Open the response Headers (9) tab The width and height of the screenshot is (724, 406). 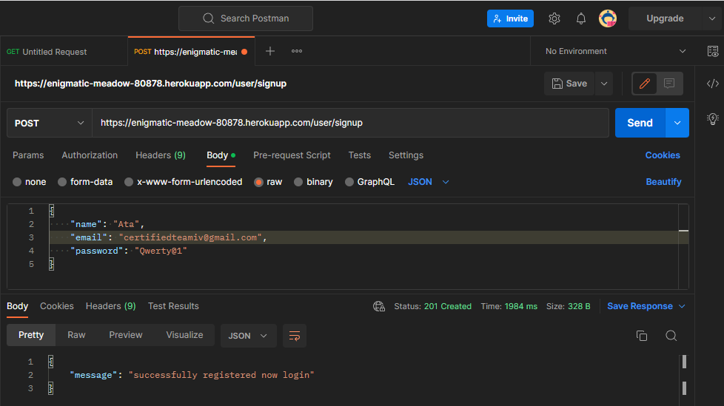point(111,306)
